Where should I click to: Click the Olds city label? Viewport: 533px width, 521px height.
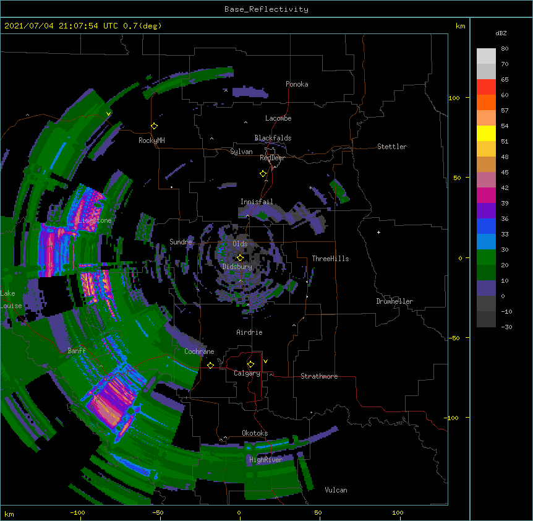240,244
